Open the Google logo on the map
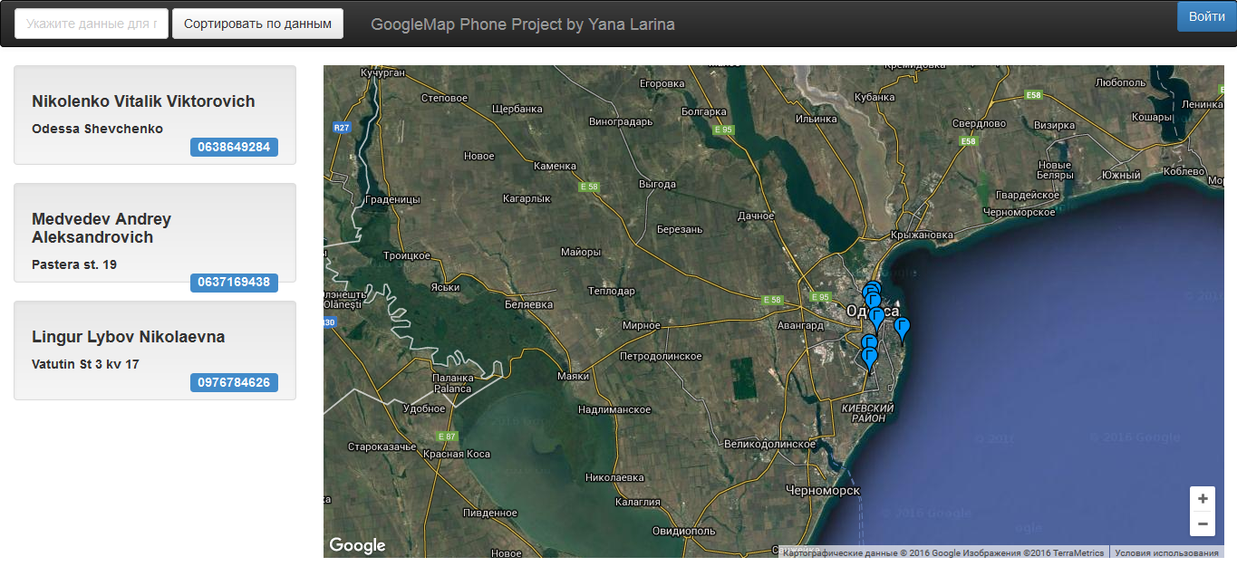Screen dimensions: 1237x576 coord(357,545)
